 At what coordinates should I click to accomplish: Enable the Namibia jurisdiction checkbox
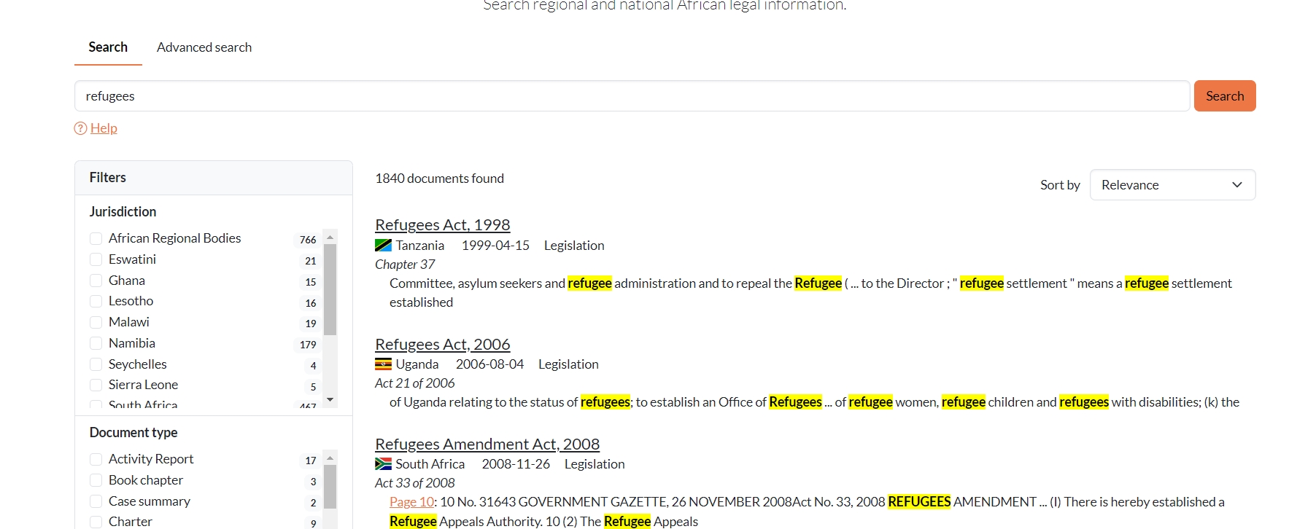pyautogui.click(x=96, y=343)
